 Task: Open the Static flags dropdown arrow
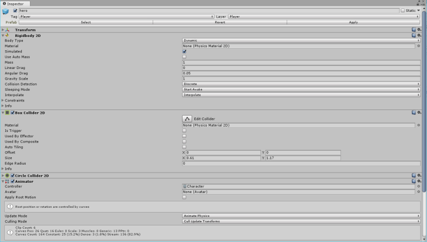pos(418,10)
